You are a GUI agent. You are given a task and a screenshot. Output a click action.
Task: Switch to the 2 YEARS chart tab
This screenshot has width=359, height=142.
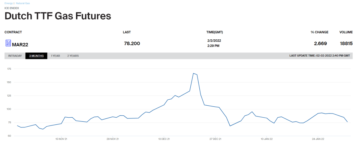(73, 56)
